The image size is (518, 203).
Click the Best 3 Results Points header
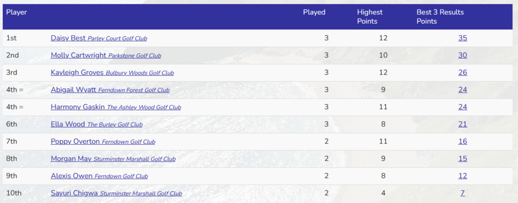coord(440,17)
